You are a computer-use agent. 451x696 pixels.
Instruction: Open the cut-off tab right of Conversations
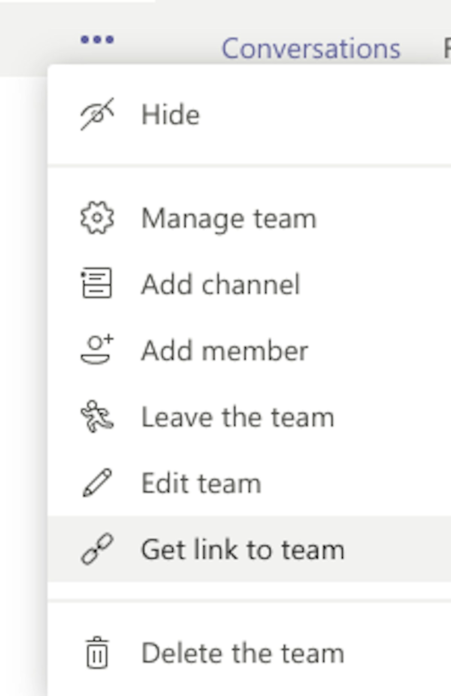(x=447, y=49)
